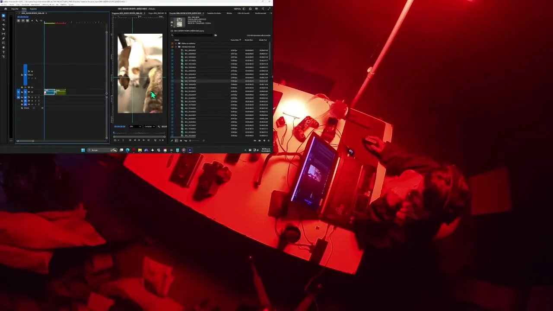Open timeline display settings wrench
Screen dimensions: 553x311
pos(37,20)
